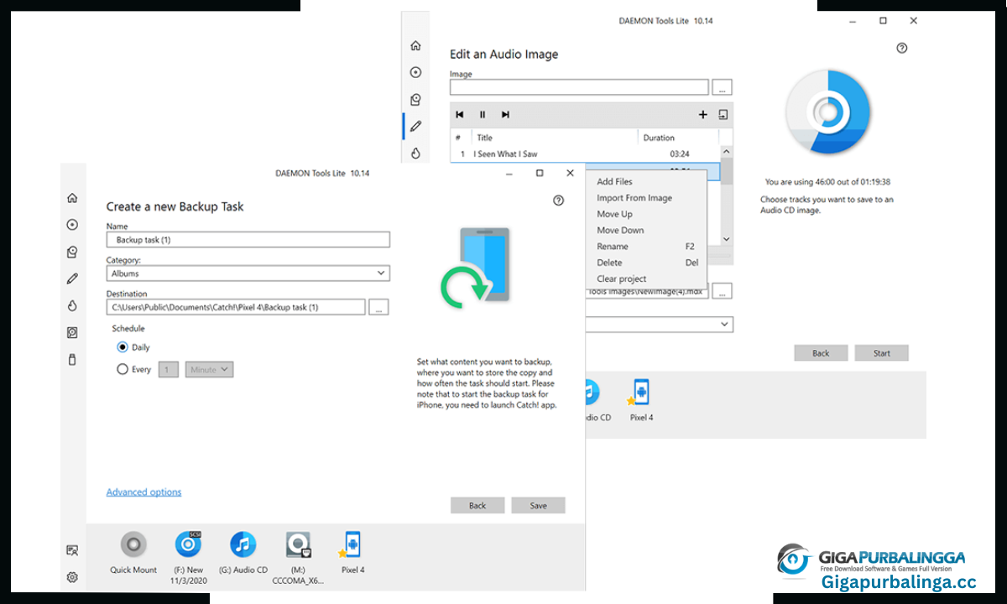The width and height of the screenshot is (1007, 604).
Task: Open the Minute interval dropdown
Action: (209, 369)
